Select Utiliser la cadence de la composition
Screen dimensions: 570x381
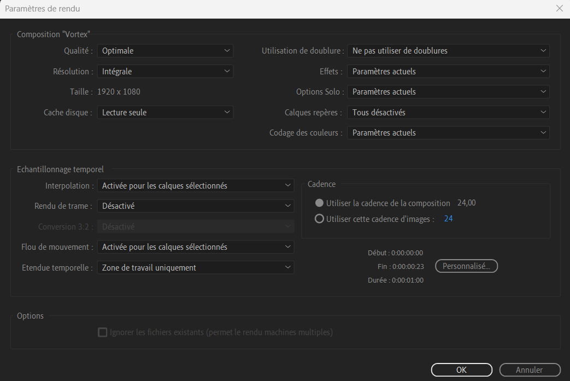pyautogui.click(x=320, y=203)
